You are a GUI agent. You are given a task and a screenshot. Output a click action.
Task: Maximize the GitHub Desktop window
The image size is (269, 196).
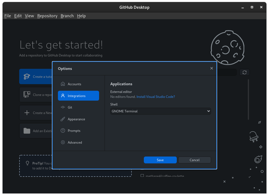coord(252,7)
